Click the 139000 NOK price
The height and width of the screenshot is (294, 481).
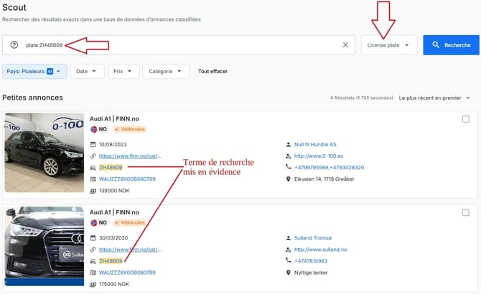[x=114, y=191]
